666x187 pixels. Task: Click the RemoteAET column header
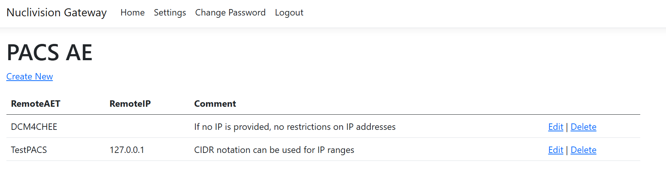coord(36,104)
